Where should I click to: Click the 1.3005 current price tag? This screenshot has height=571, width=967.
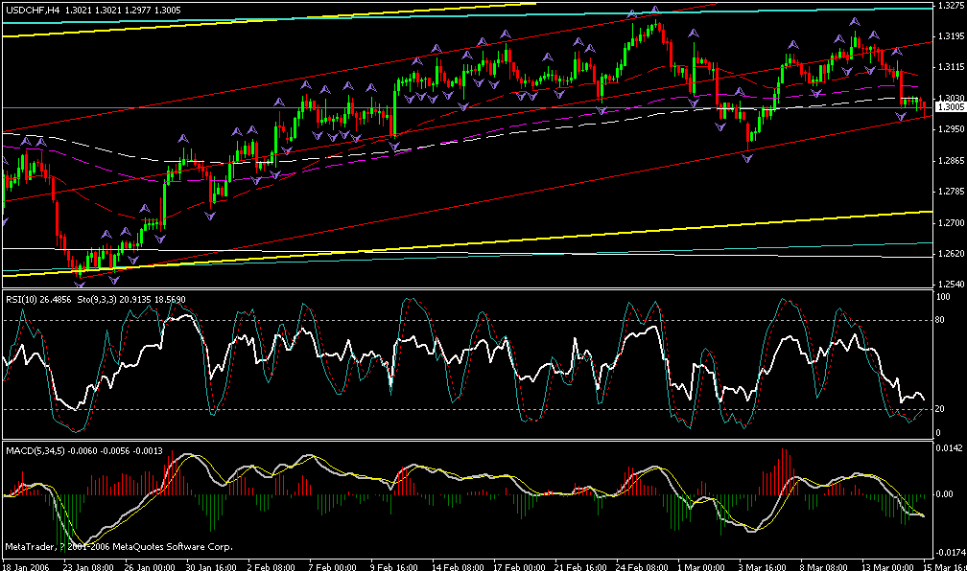point(949,107)
